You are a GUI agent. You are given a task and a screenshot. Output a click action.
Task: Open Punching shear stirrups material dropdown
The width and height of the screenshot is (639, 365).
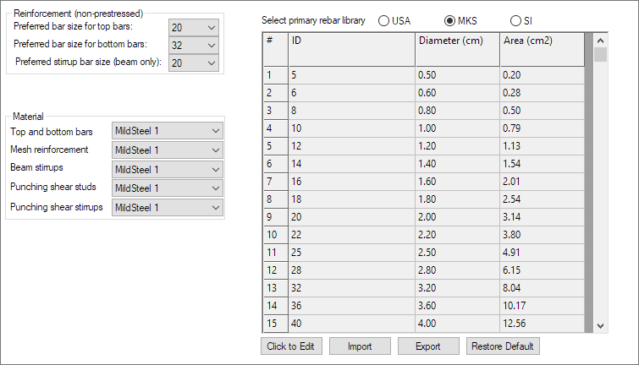[168, 207]
